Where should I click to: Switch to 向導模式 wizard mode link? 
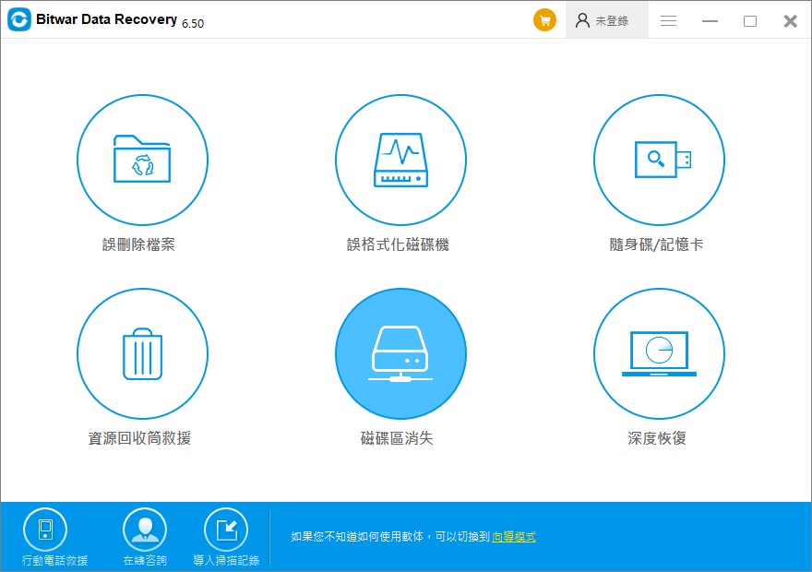pos(514,536)
